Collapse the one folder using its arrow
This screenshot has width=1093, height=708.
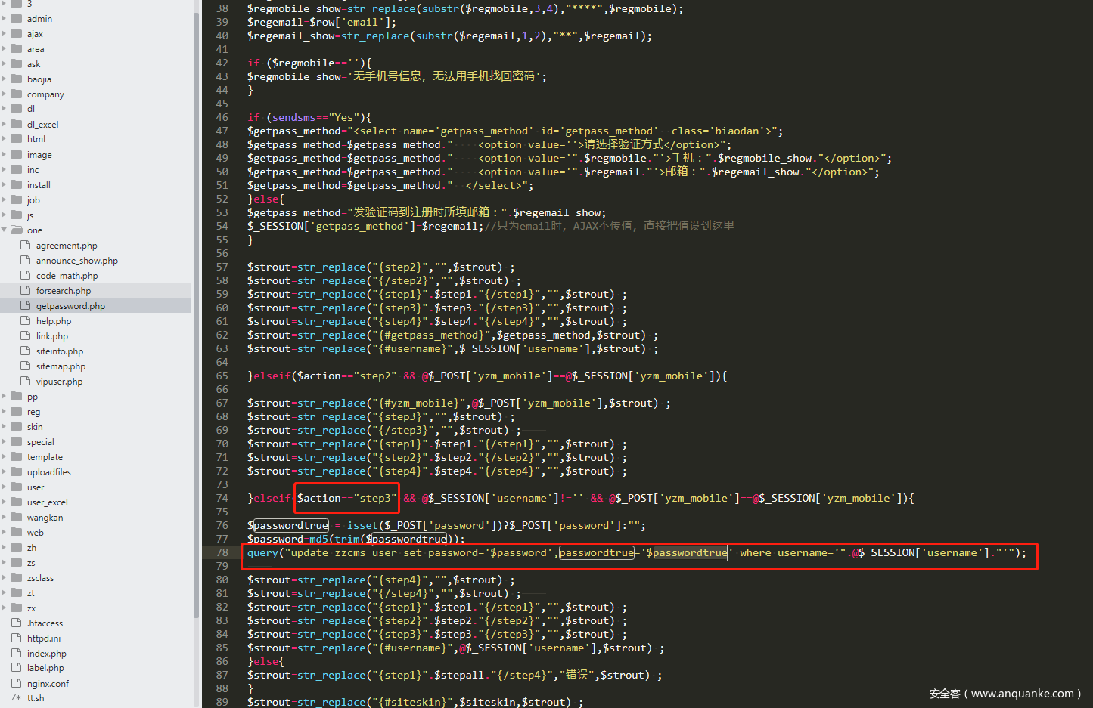coord(5,230)
